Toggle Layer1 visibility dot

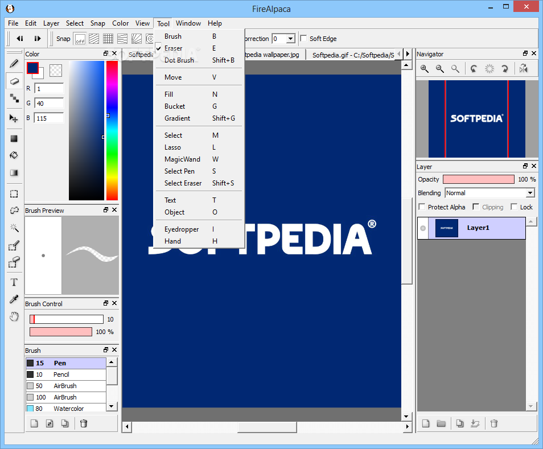(423, 228)
